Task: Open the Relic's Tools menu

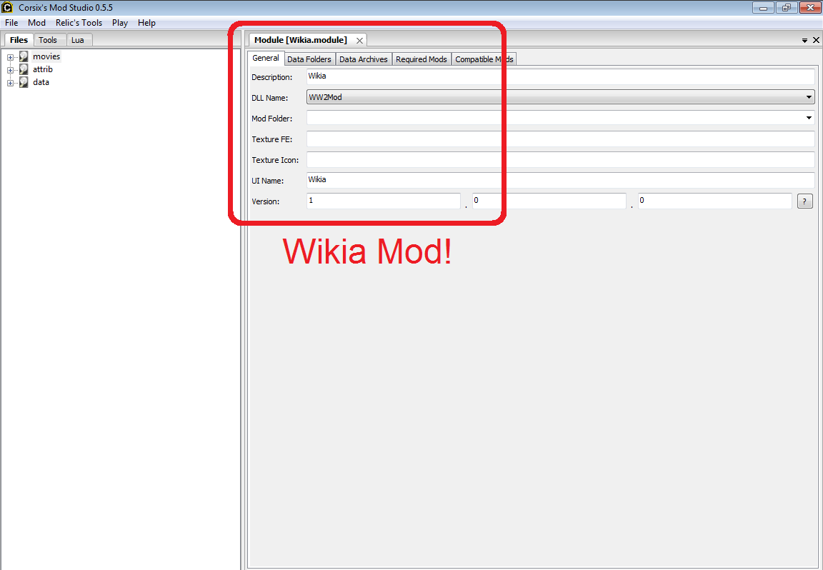Action: tap(79, 23)
